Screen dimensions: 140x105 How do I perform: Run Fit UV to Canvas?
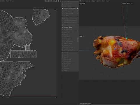click(x=68, y=27)
